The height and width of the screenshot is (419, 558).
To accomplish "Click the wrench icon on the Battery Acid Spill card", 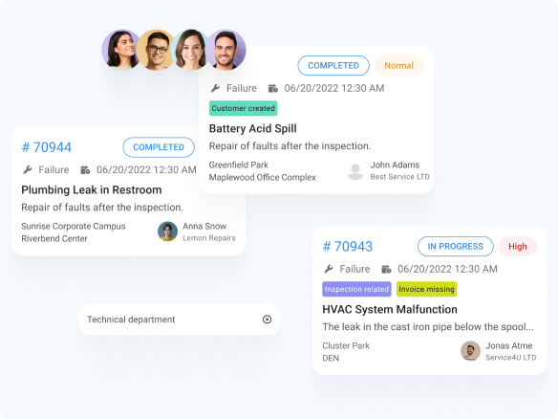I will [215, 88].
